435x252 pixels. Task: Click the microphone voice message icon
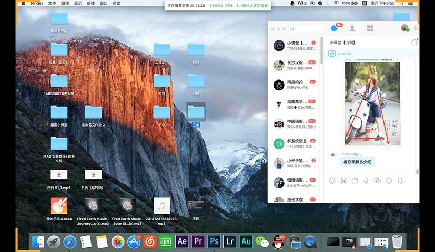point(366,181)
